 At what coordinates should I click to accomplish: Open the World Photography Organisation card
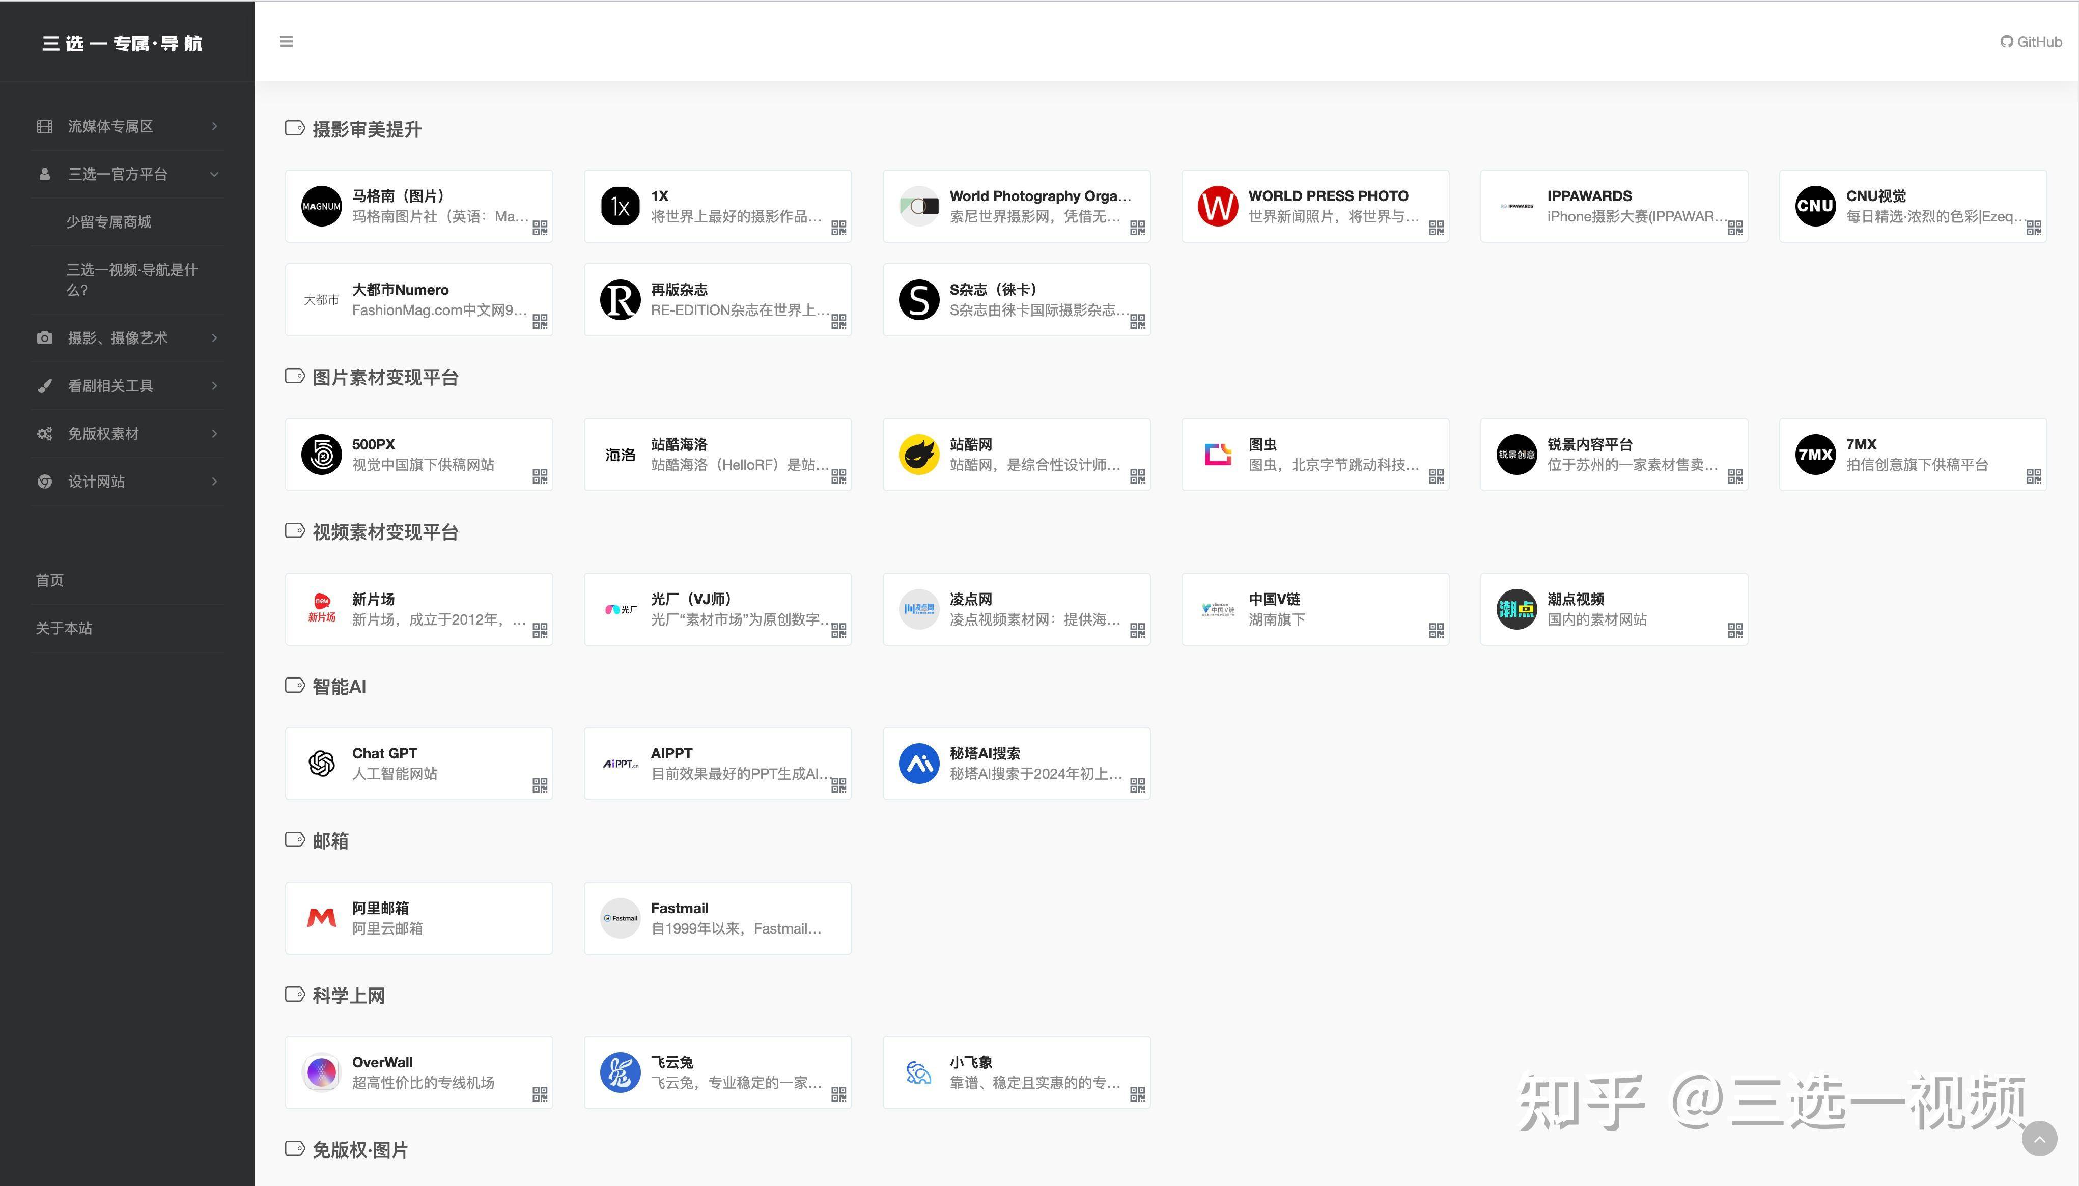pos(1017,206)
